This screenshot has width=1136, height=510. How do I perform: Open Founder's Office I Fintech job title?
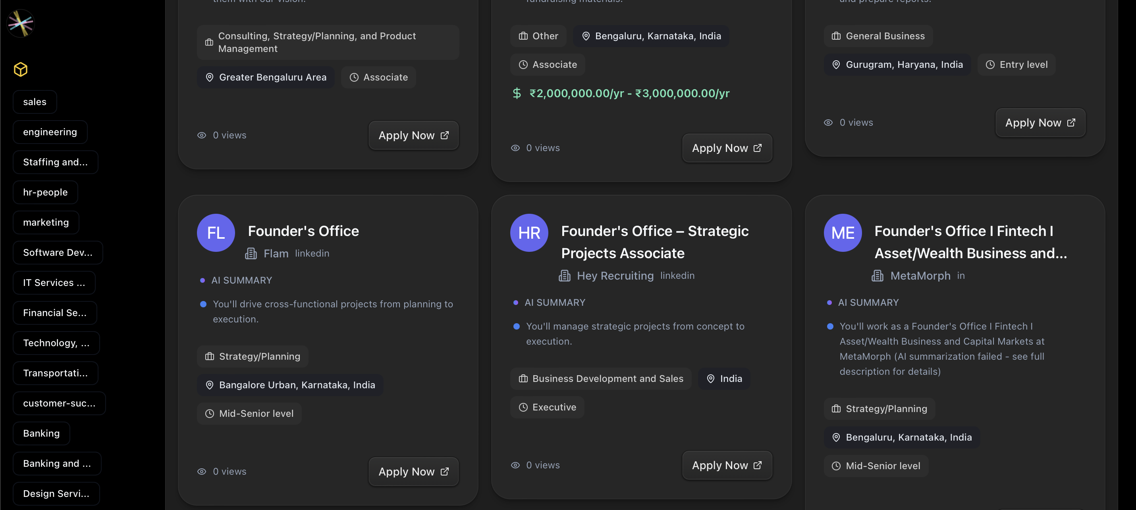click(971, 242)
